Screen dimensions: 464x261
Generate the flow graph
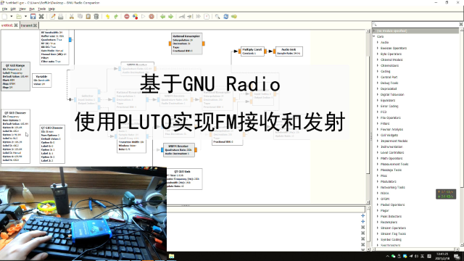coord(136,17)
